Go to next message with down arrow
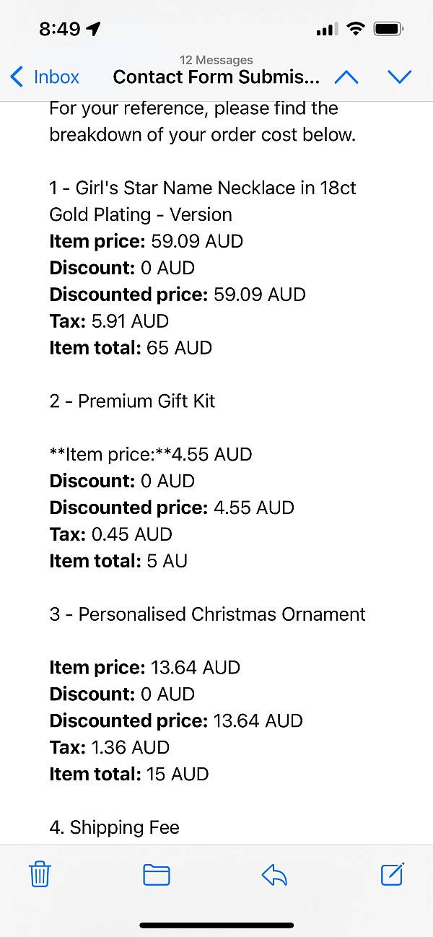Viewport: 433px width, 937px height. (x=399, y=77)
